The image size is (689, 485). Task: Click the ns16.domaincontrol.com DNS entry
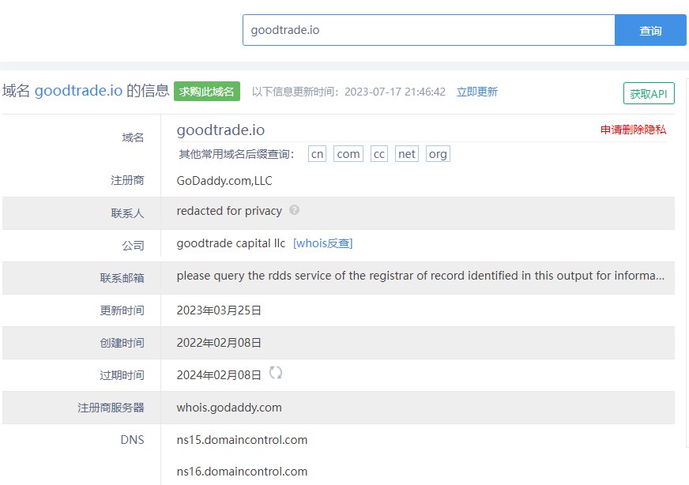(242, 472)
